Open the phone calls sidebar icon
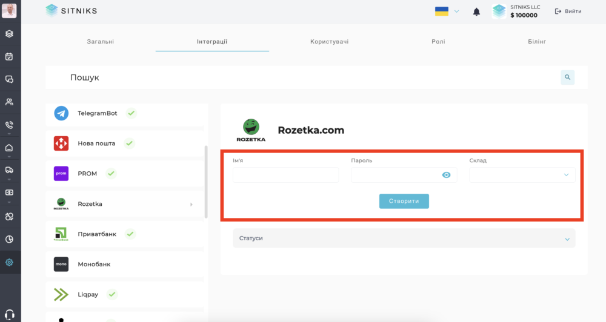Viewport: 606px width, 322px height. click(x=9, y=125)
